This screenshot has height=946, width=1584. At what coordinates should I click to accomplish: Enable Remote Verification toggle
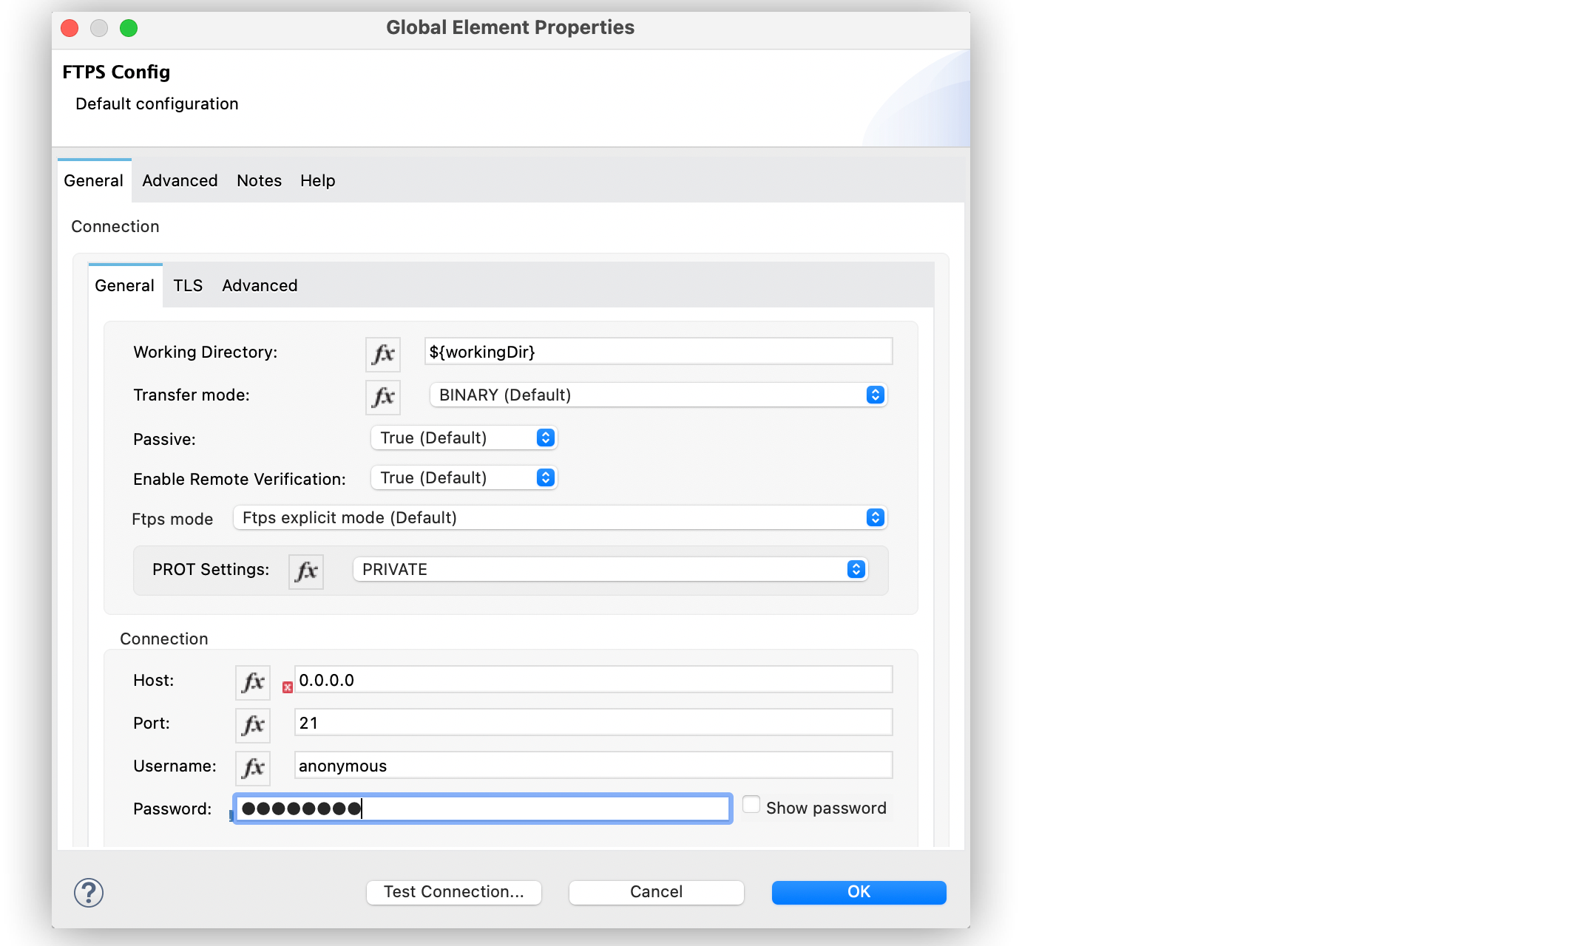pyautogui.click(x=544, y=477)
